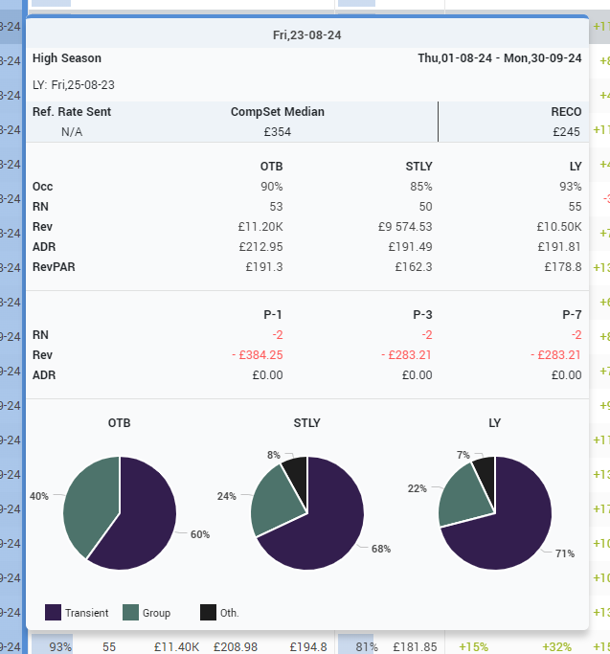
Task: Click the Oth. legend color swatch
Action: tap(208, 612)
